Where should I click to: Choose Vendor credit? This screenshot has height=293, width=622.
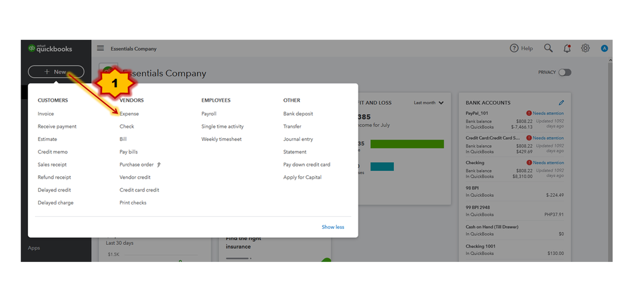[x=135, y=177]
